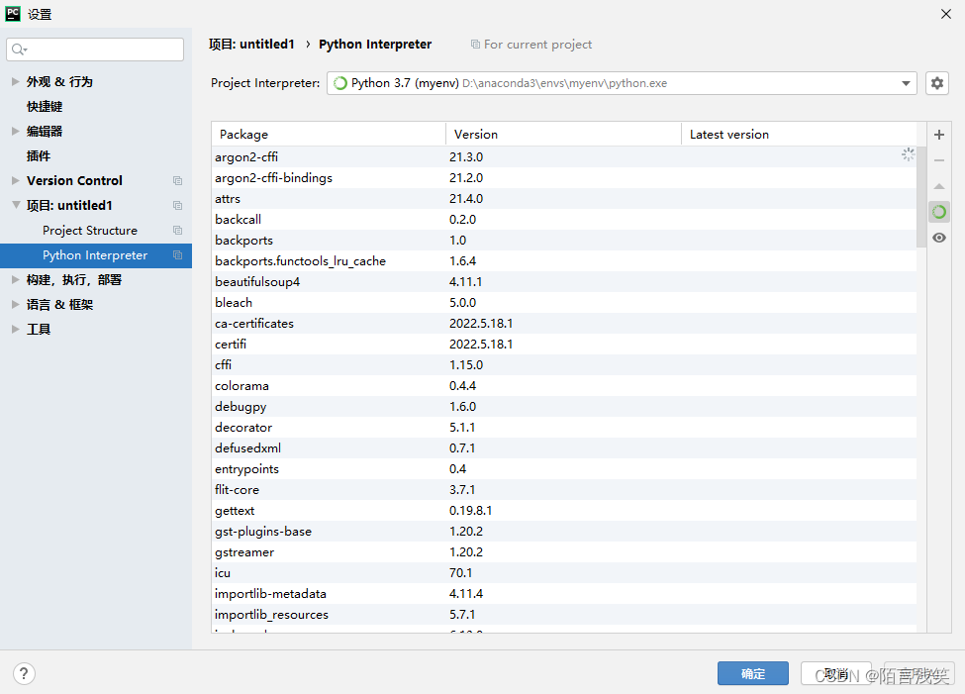The width and height of the screenshot is (965, 694).
Task: Select the decorator package row
Action: (564, 428)
